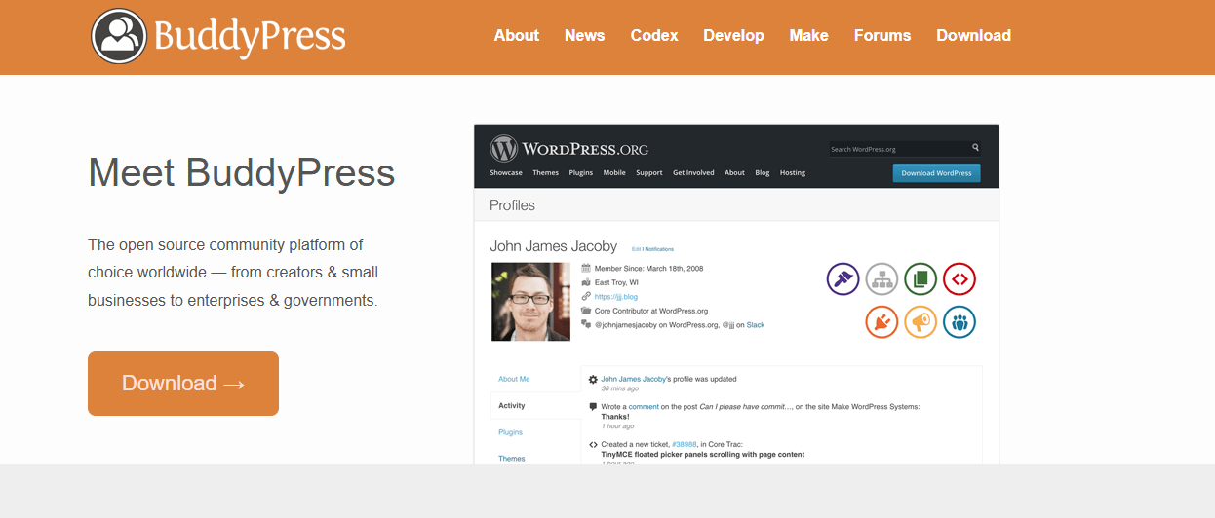Open Themes in the WordPress.org top menu
This screenshot has height=518, width=1215.
[x=546, y=173]
